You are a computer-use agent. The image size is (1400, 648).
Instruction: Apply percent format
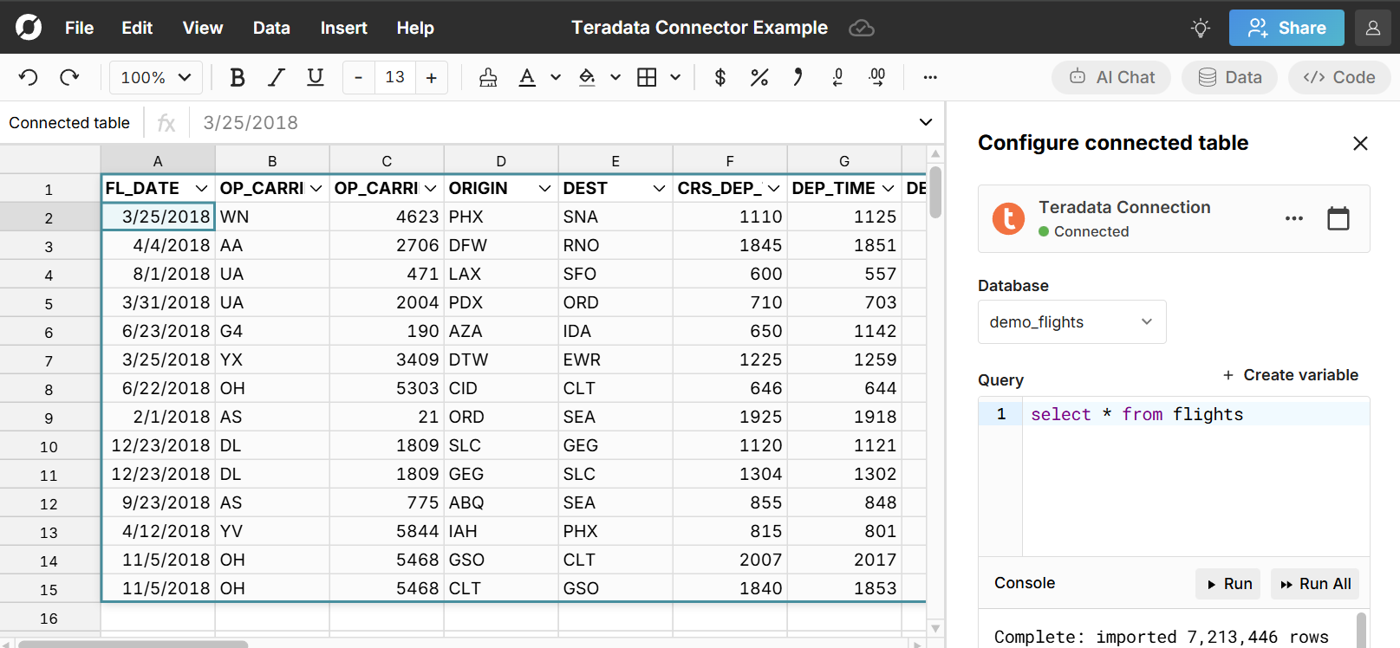pos(759,77)
